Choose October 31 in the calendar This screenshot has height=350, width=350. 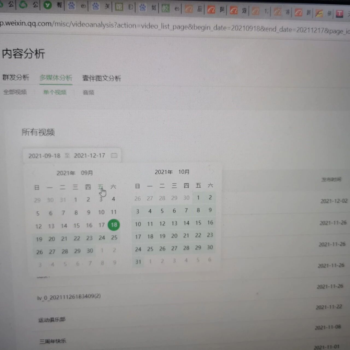tap(138, 262)
